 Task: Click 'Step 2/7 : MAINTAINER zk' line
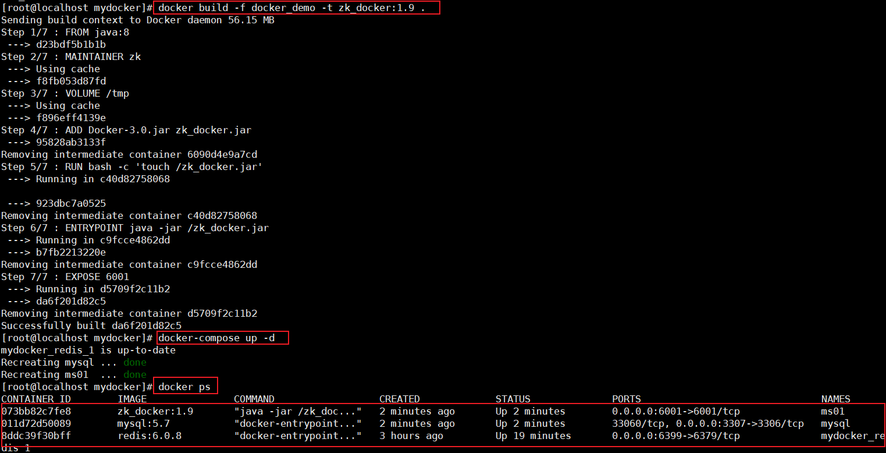click(71, 57)
